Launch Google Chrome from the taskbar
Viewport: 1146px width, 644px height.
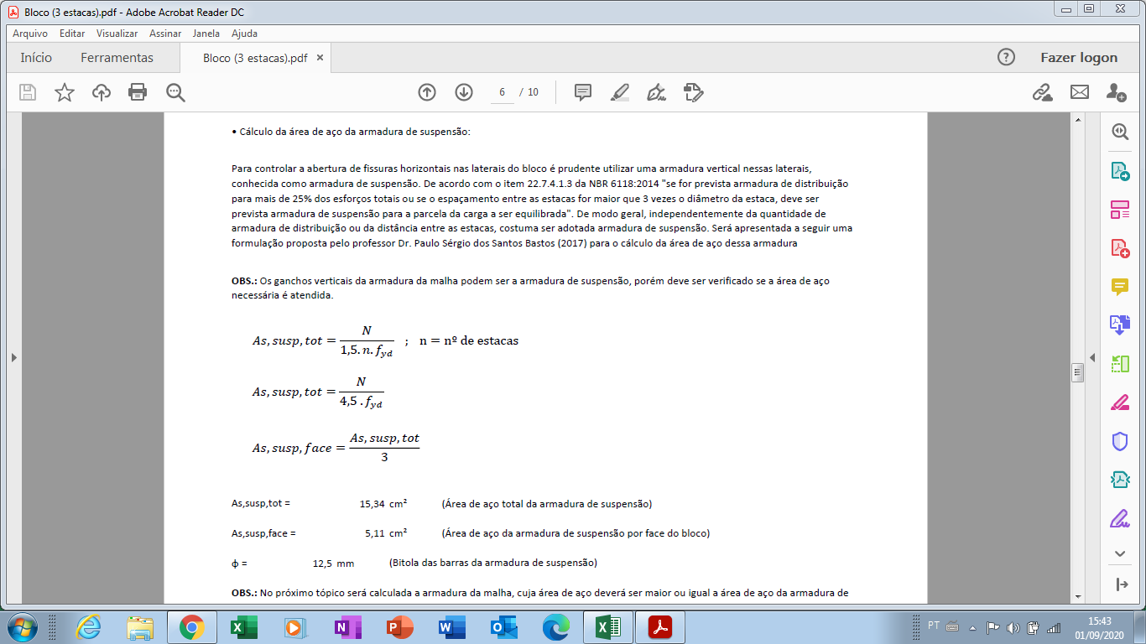[x=192, y=627]
